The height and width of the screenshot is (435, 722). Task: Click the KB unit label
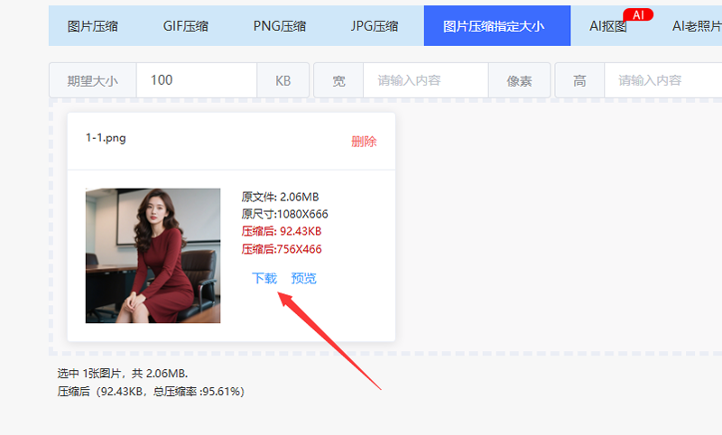coord(283,80)
